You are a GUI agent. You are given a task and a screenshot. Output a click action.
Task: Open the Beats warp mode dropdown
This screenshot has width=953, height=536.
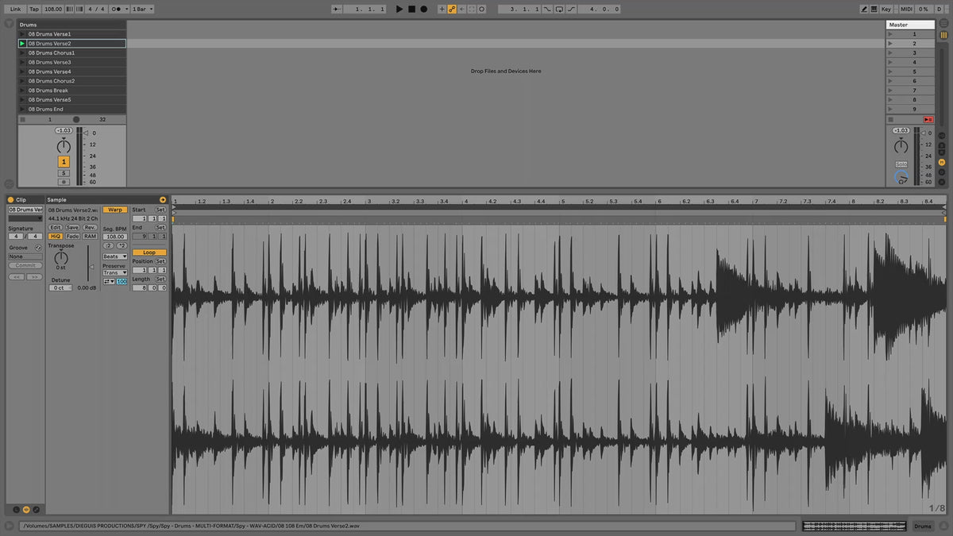tap(114, 256)
